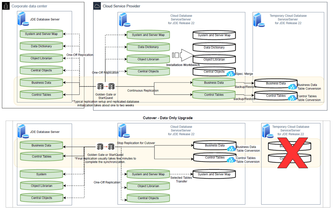Click the Spec. Merge icon on Central Objects
Viewport: 334px width, 210px height.
click(x=231, y=74)
